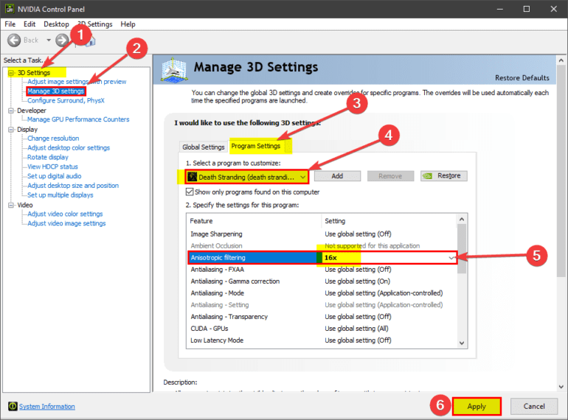Screen dimensions: 568x420
Task: Select the Low Latency Mode row
Action: point(217,340)
